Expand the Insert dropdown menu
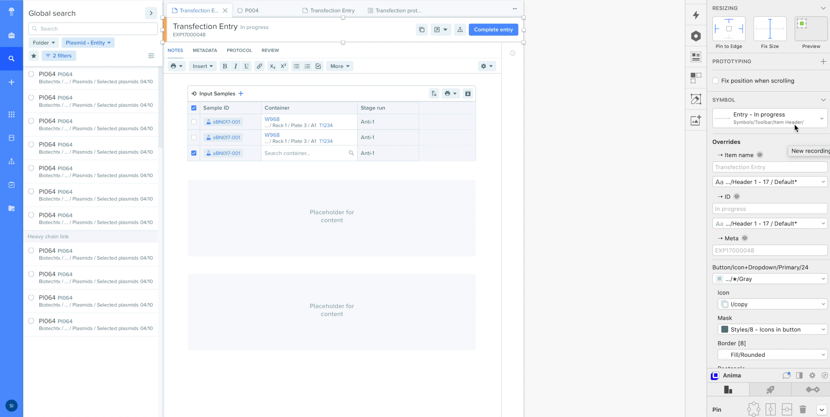The width and height of the screenshot is (830, 417). [x=203, y=66]
